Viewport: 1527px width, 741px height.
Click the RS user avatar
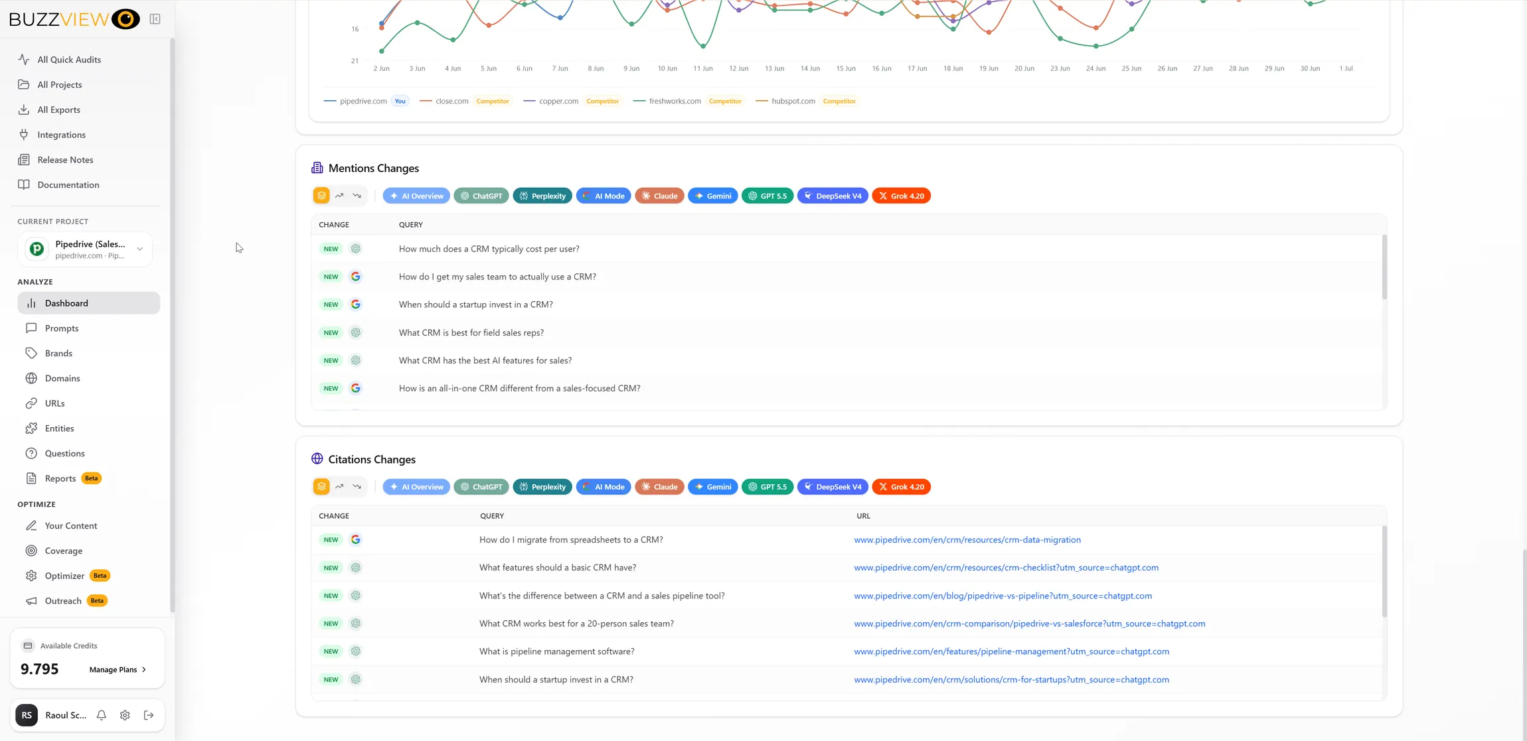[x=27, y=715]
